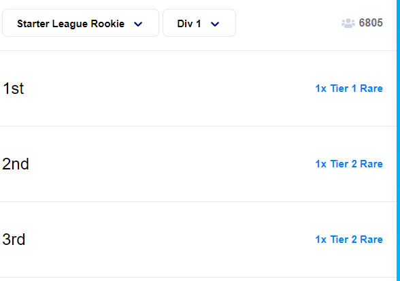Open 3rd place Tier 2 Rare reward
Image resolution: width=400 pixels, height=281 pixels.
click(349, 239)
